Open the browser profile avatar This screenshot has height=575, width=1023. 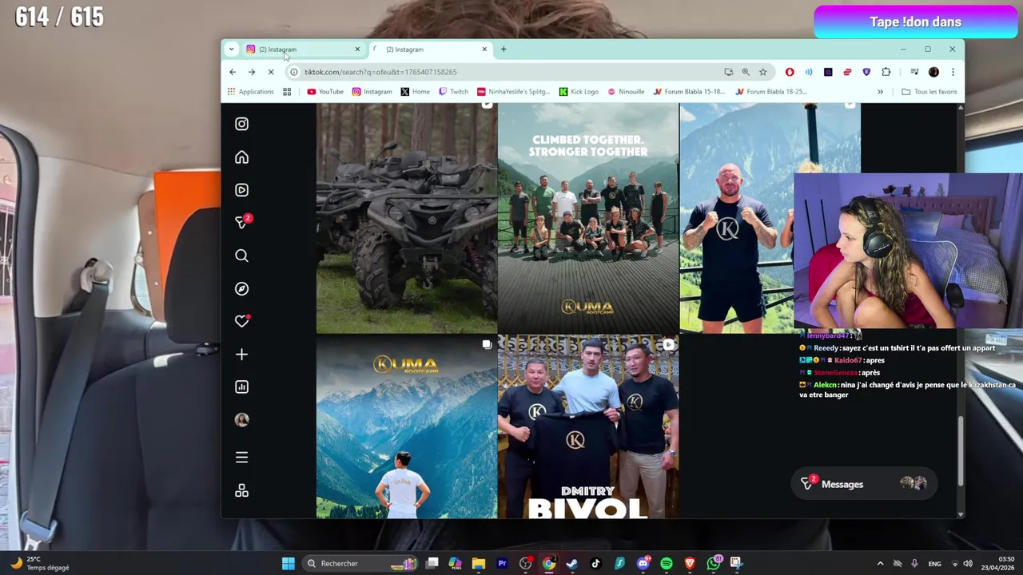(933, 72)
